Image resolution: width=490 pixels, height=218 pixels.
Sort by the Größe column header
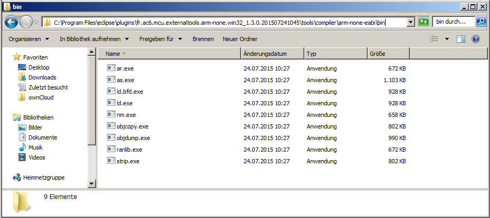click(388, 54)
